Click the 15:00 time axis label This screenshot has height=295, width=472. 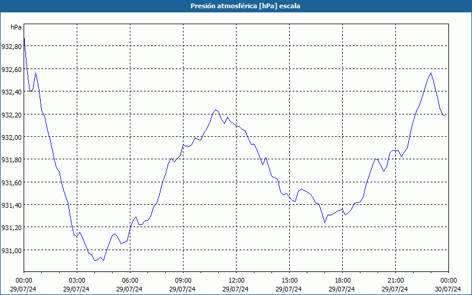click(x=289, y=281)
